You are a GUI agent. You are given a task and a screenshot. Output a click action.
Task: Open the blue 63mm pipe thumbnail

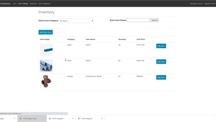pyautogui.click(x=46, y=50)
